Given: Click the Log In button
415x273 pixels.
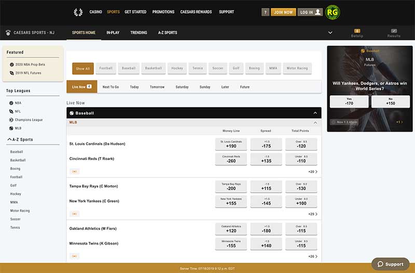Looking at the screenshot, I should pos(310,12).
